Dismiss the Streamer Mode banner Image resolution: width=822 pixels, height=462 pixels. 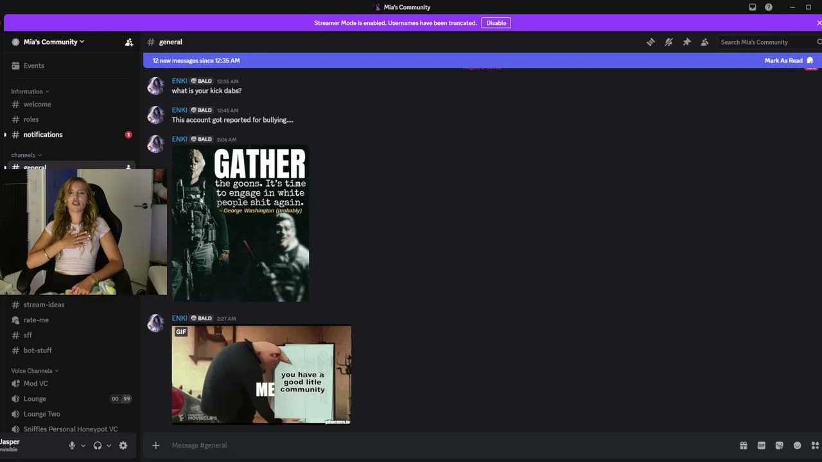click(x=819, y=23)
